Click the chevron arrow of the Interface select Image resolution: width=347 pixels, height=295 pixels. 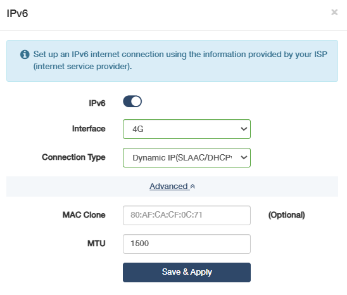pyautogui.click(x=244, y=129)
